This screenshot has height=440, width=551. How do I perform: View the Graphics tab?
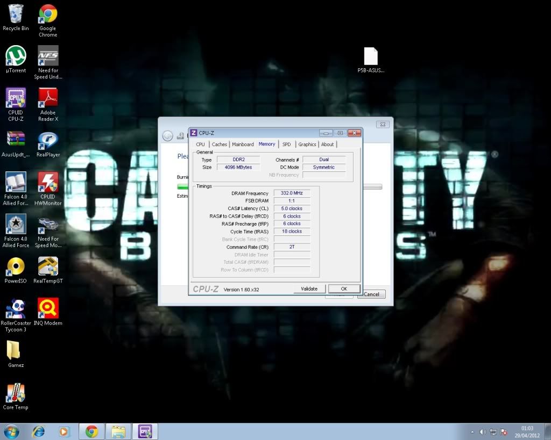click(x=307, y=144)
